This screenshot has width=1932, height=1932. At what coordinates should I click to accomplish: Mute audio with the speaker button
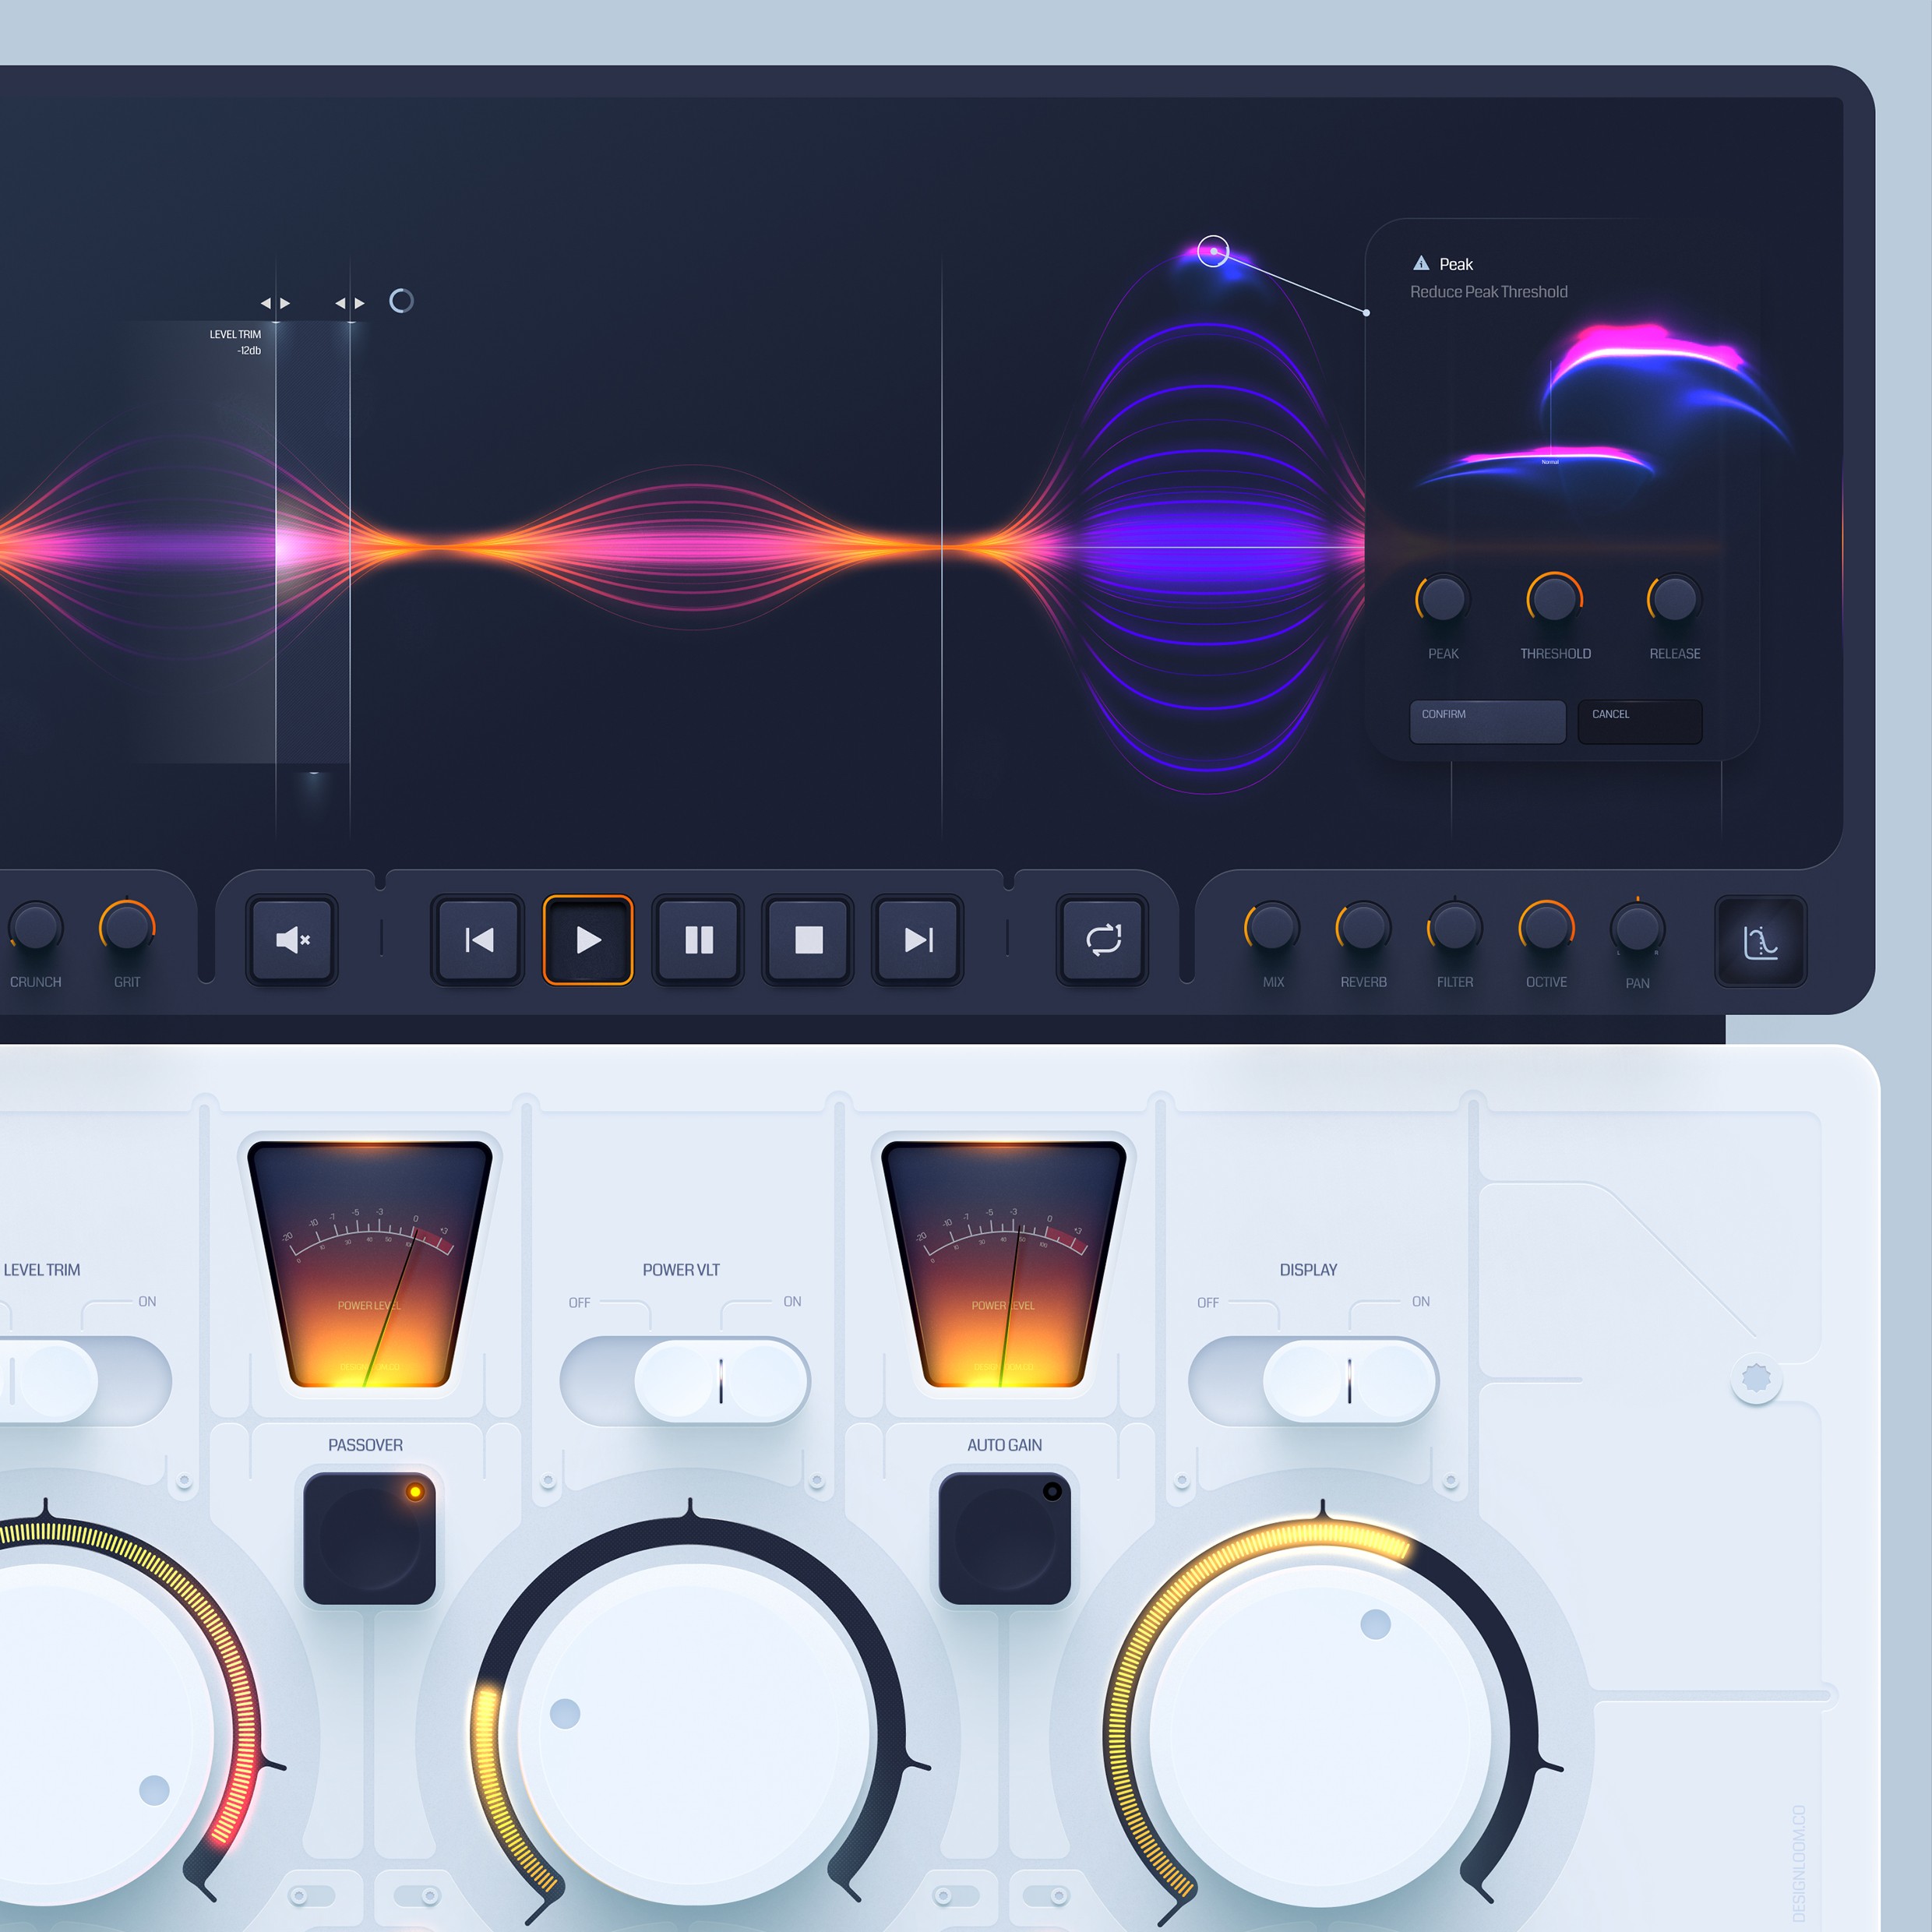[x=292, y=940]
